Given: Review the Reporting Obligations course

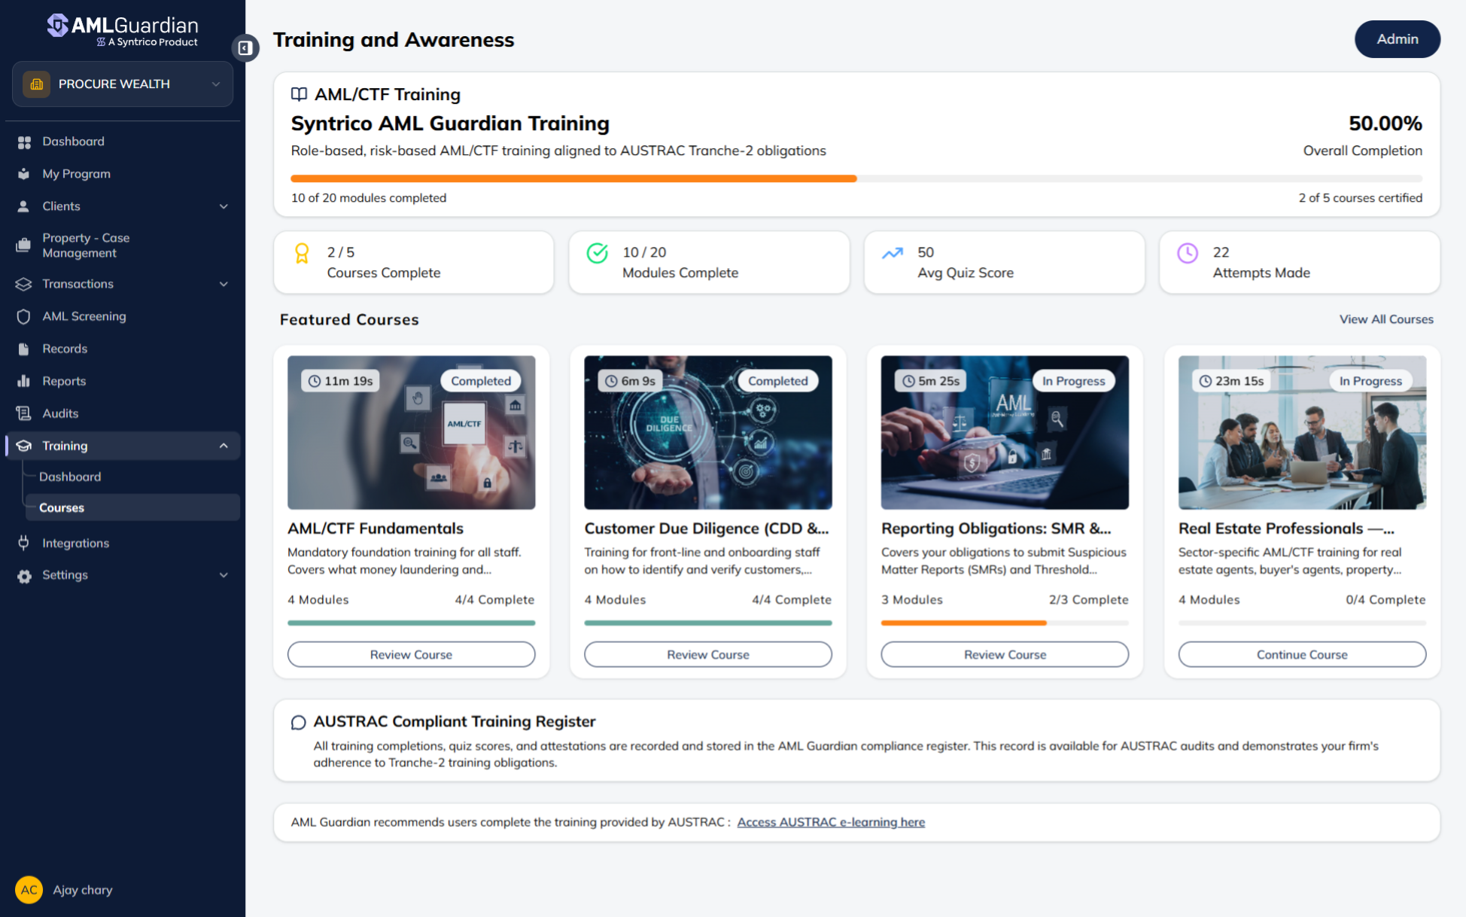Looking at the screenshot, I should click(1005, 654).
